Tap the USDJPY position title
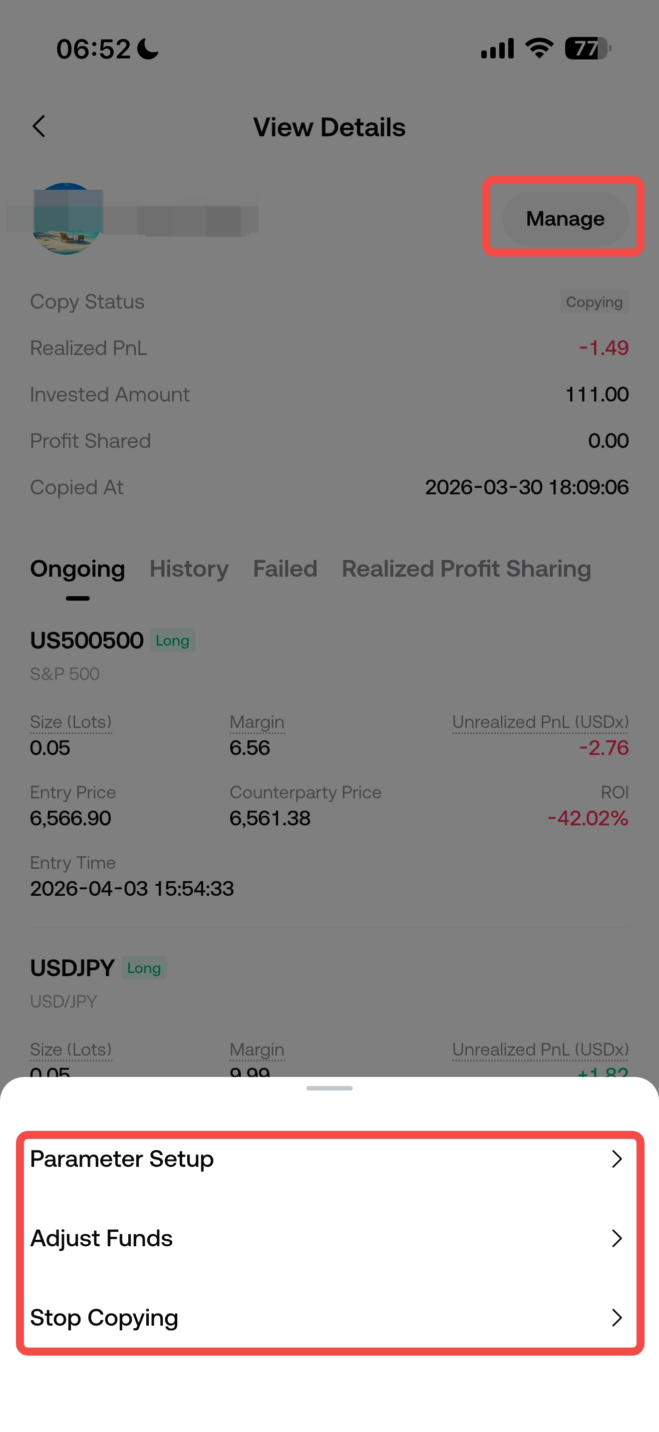The height and width of the screenshot is (1432, 659). point(72,968)
